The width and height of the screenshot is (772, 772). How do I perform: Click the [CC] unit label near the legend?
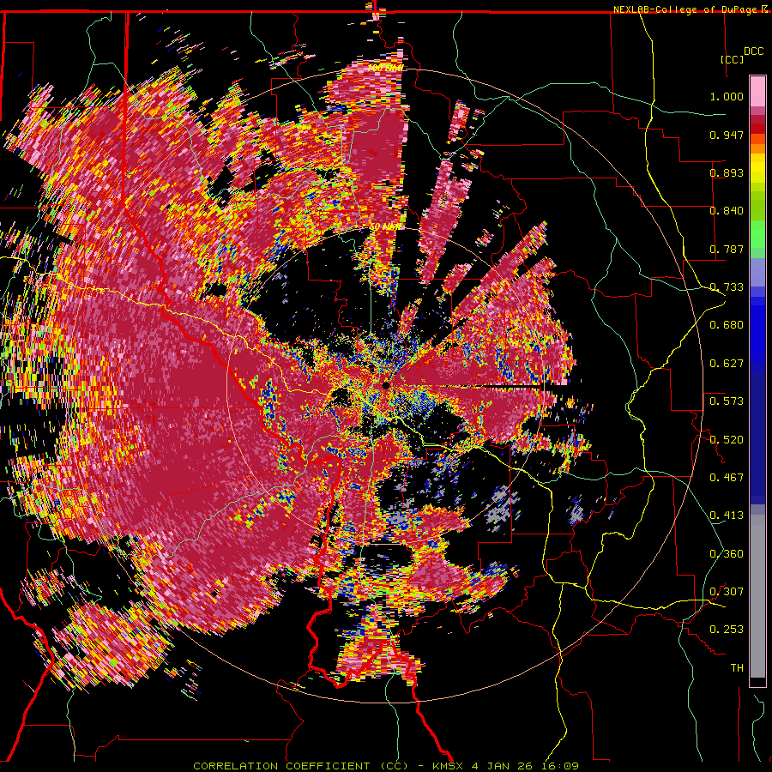(x=733, y=59)
